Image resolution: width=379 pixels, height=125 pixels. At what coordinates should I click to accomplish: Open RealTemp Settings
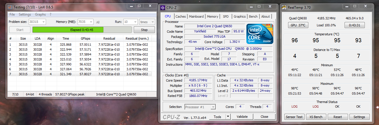pos(359,117)
